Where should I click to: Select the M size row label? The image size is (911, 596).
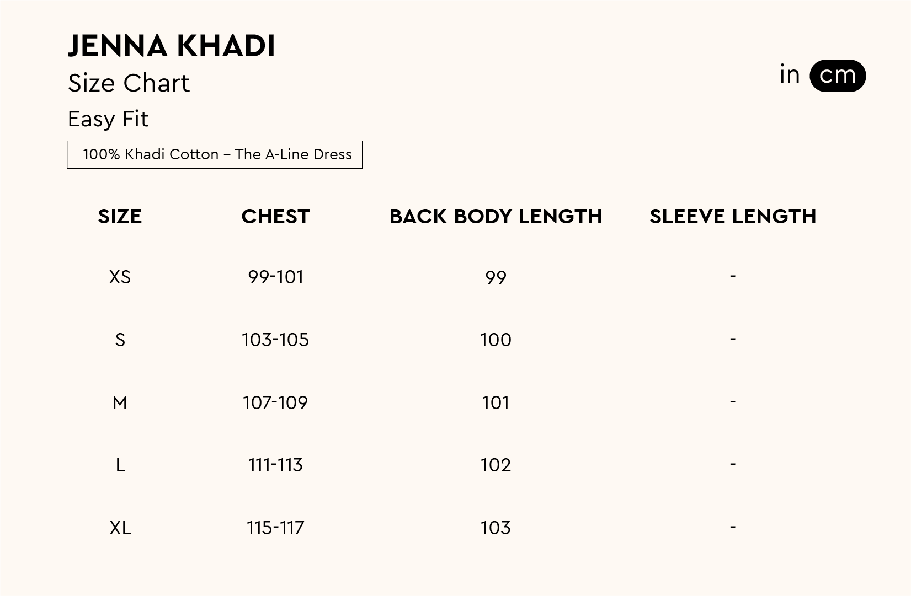pyautogui.click(x=120, y=403)
